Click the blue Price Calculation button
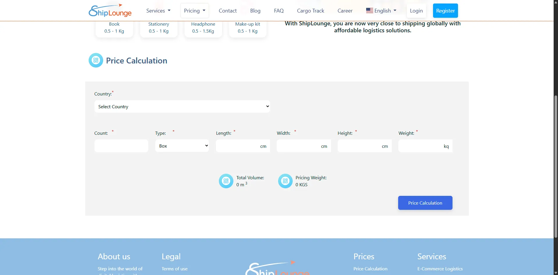The height and width of the screenshot is (275, 558). pos(425,203)
